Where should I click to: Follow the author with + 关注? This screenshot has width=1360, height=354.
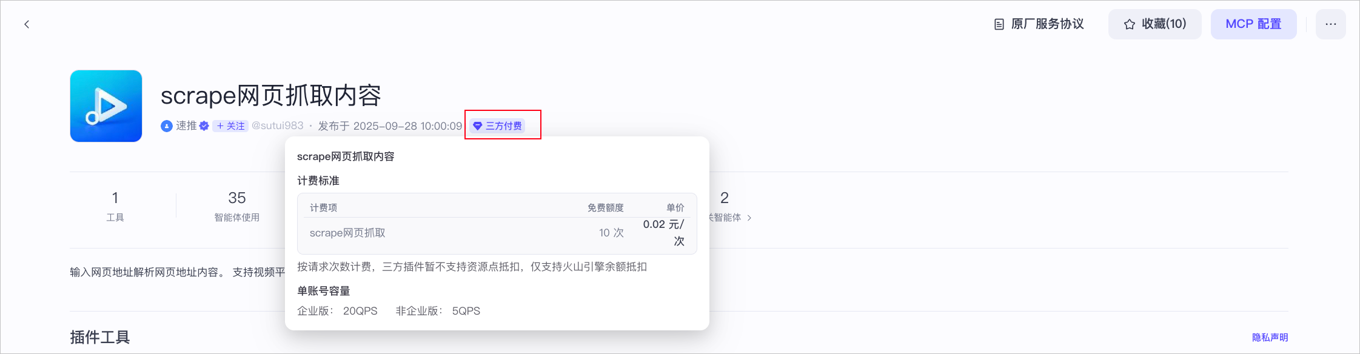point(230,126)
